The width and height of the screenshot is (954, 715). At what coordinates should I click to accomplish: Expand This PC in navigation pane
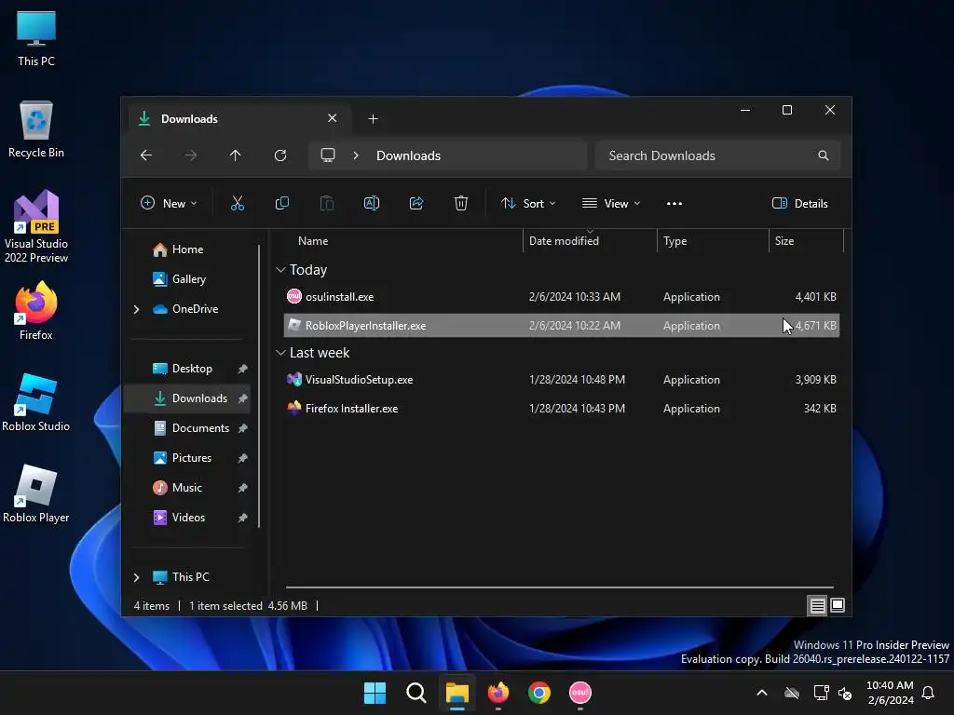(x=136, y=577)
